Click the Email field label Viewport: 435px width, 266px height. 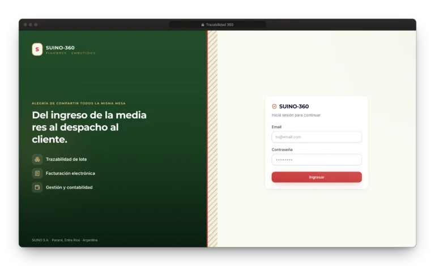[x=276, y=127]
